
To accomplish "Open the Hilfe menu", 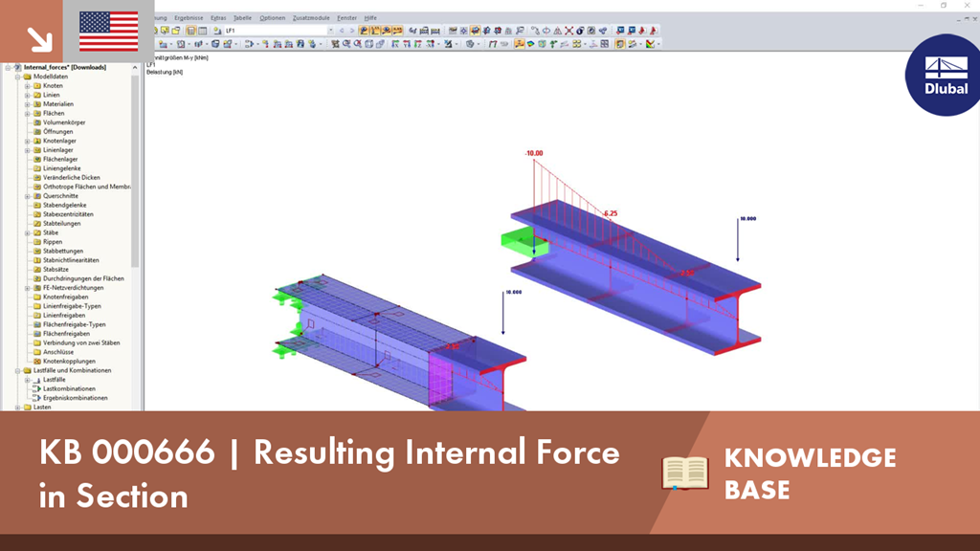I will coord(370,18).
